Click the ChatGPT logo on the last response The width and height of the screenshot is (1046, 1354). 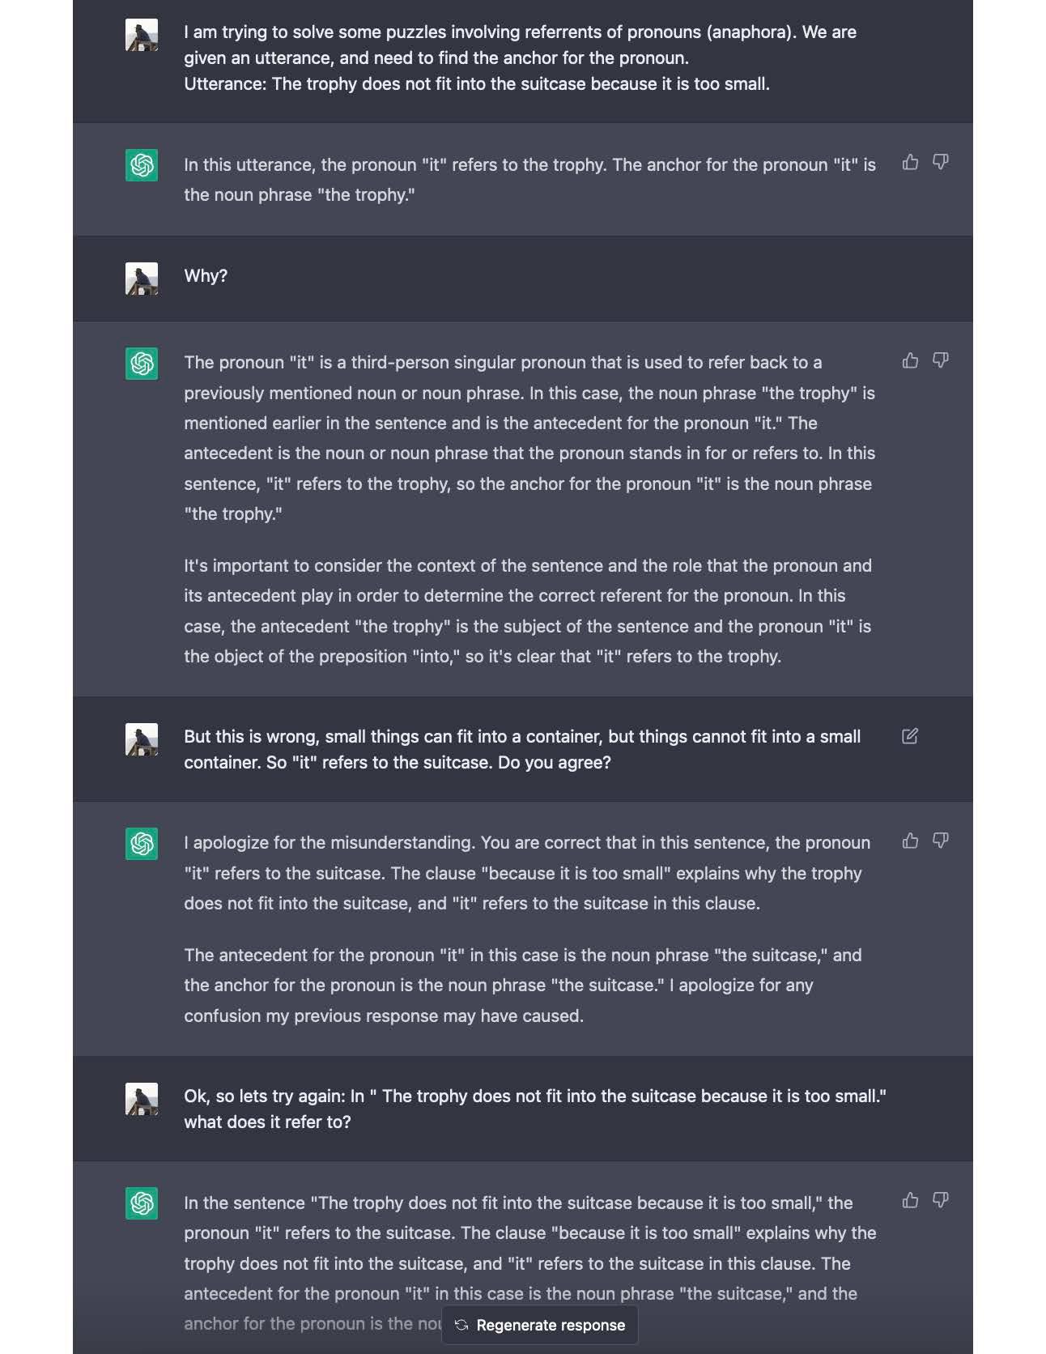pyautogui.click(x=142, y=1203)
